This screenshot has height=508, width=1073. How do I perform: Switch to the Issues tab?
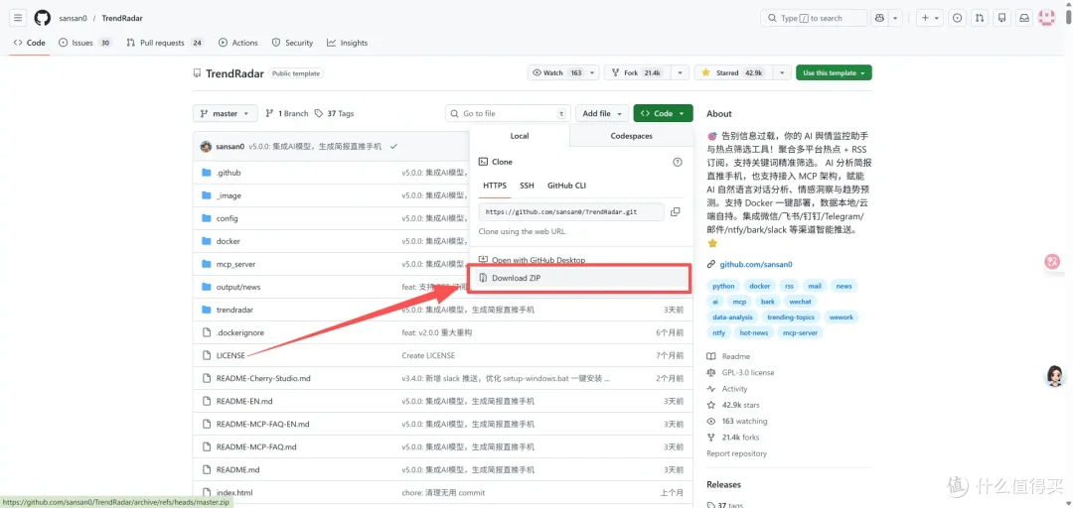[85, 43]
